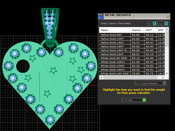Click the 62.86 grams value

[136, 39]
